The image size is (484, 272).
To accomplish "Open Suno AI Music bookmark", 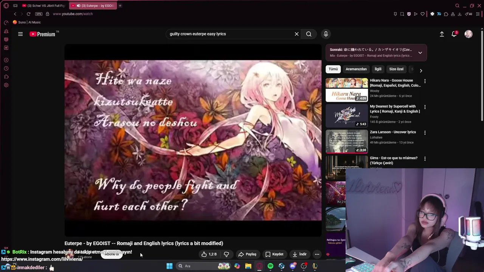I will click(x=27, y=22).
